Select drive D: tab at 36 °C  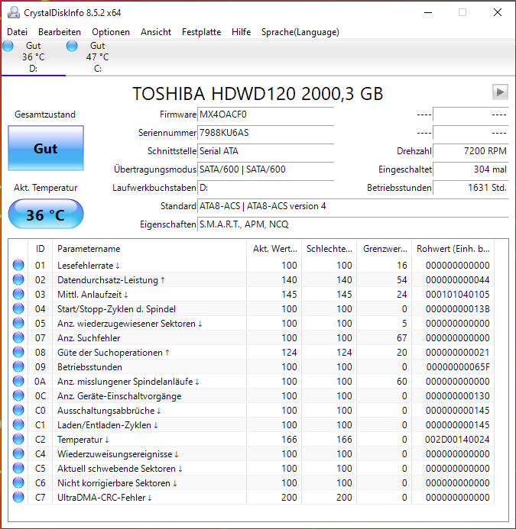pos(34,57)
